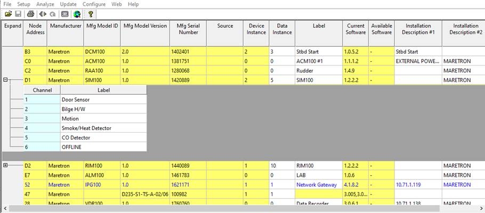485x213 pixels.
Task: Click the globe web icon in toolbar
Action: [x=77, y=14]
